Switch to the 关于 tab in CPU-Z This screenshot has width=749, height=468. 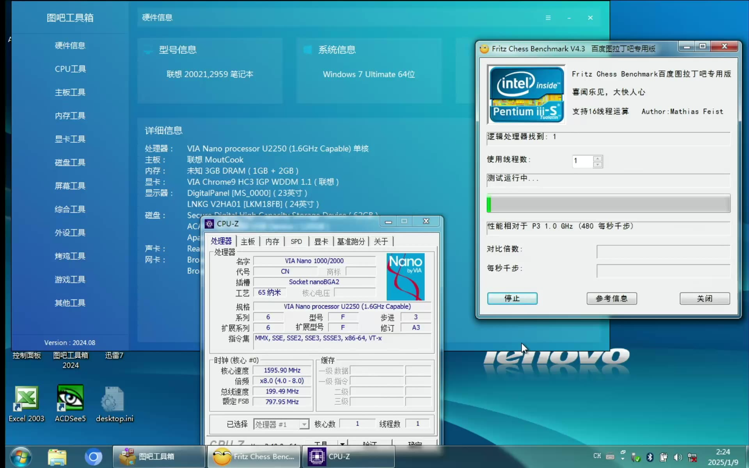pos(381,241)
